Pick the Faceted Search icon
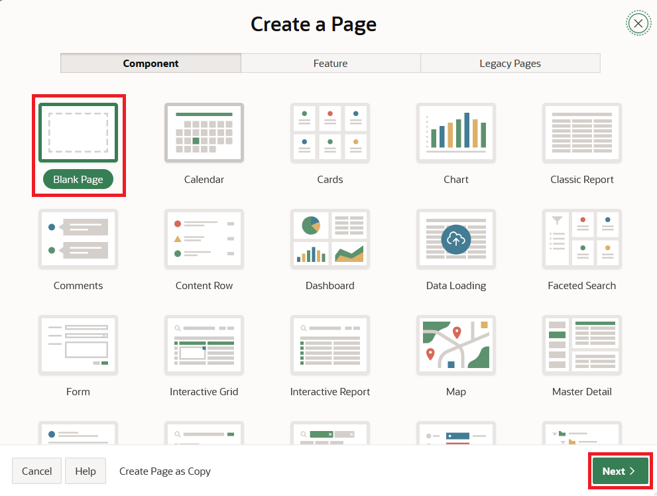This screenshot has width=657, height=496. 582,239
